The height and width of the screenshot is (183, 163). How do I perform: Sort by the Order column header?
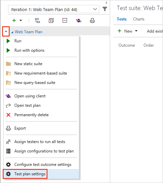[x=149, y=45]
